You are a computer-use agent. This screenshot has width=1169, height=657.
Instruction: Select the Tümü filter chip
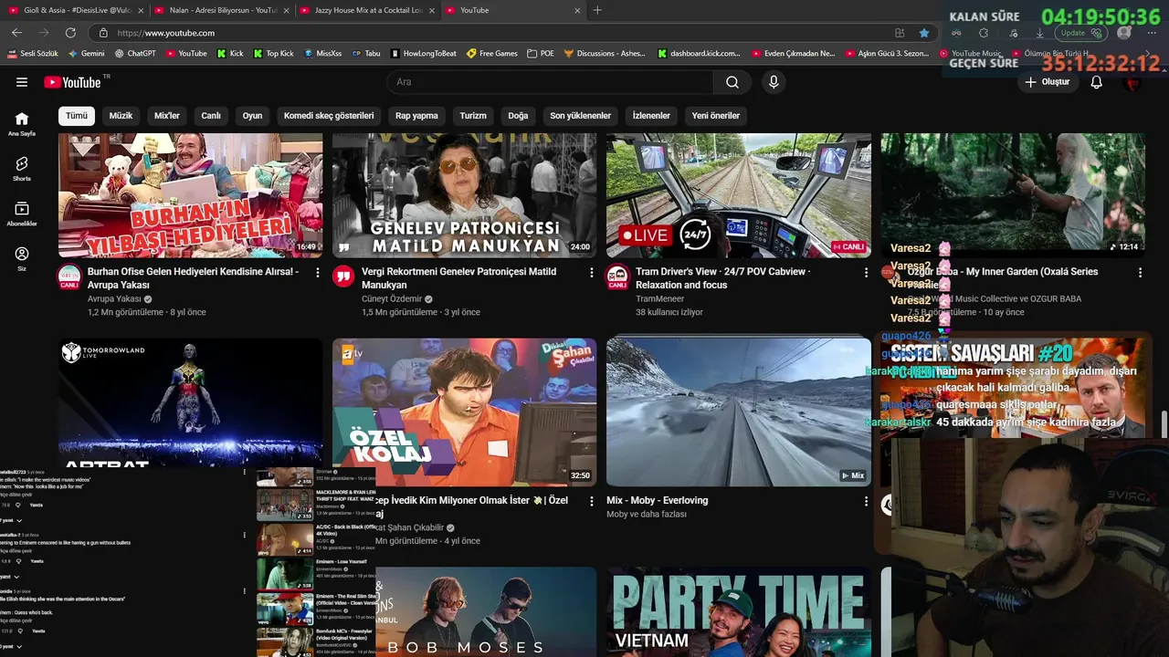[77, 116]
